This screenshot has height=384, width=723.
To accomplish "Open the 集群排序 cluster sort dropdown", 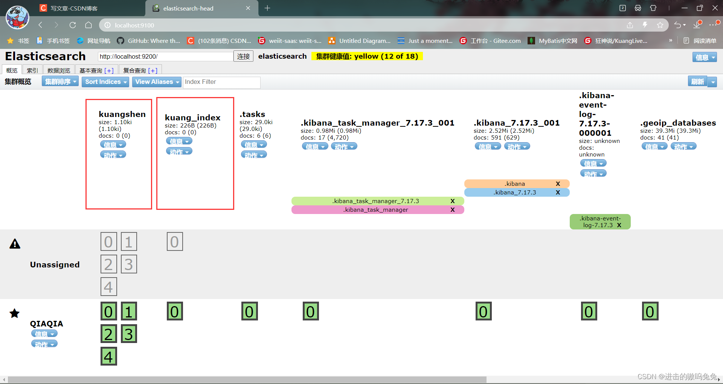I will (60, 82).
